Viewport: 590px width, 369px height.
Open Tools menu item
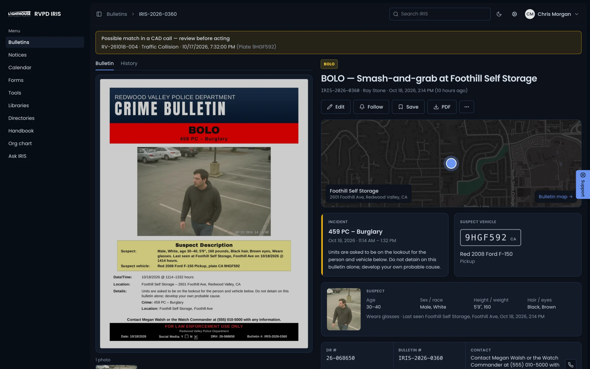click(45, 93)
